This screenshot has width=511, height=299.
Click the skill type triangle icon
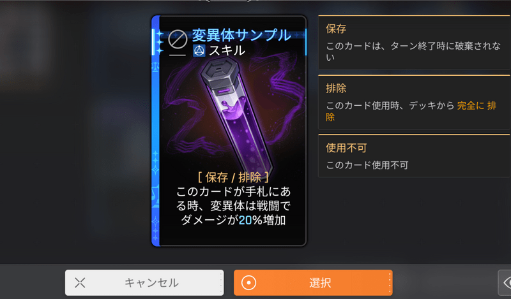[x=199, y=50]
